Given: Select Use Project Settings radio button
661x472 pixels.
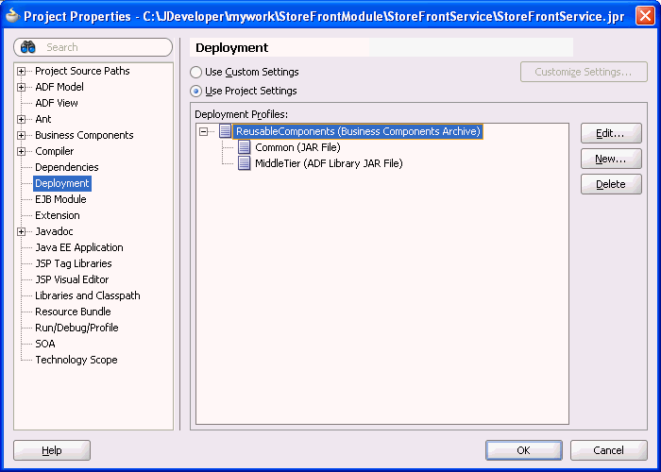Looking at the screenshot, I should point(195,91).
